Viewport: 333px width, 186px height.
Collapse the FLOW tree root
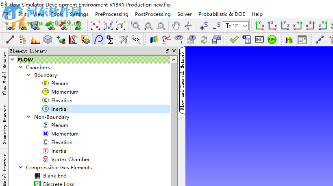click(x=13, y=59)
